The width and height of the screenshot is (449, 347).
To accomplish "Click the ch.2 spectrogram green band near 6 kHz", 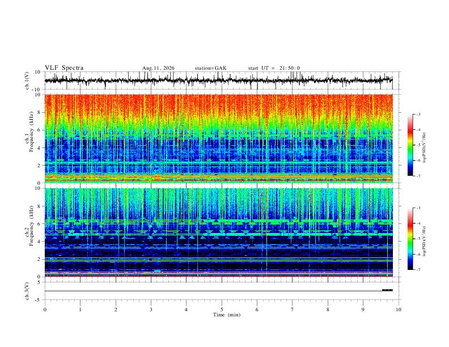I will [x=218, y=221].
